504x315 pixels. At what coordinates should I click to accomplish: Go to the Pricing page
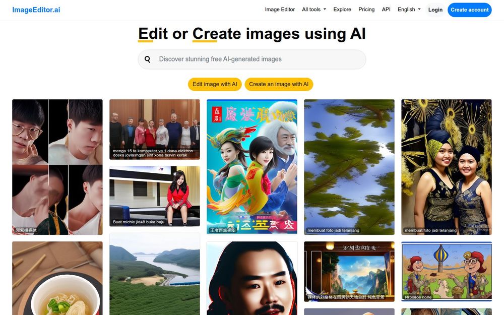tap(366, 9)
